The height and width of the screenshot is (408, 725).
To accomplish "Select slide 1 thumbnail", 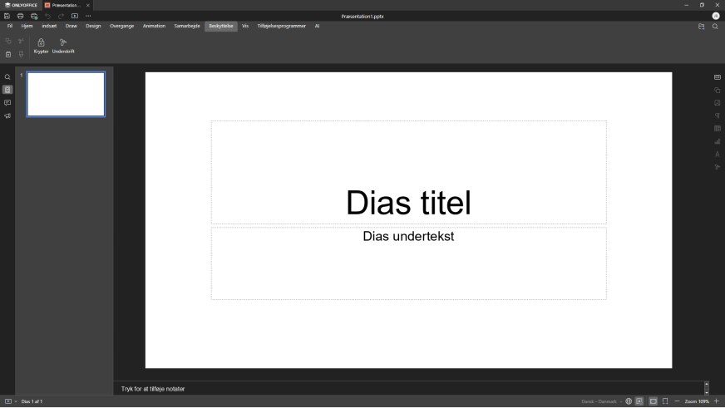I will [66, 94].
